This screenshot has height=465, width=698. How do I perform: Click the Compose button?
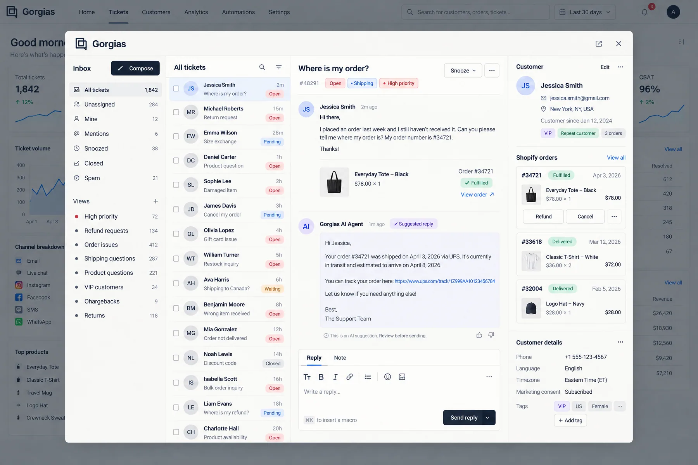(x=135, y=68)
